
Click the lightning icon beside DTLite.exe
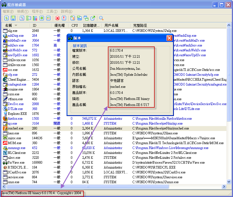pos(5,109)
